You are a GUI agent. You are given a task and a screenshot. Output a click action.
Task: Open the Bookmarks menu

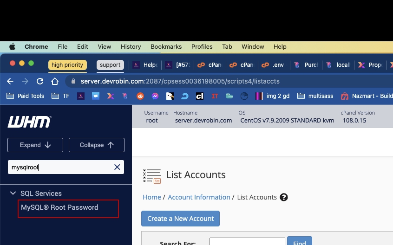pyautogui.click(x=166, y=46)
